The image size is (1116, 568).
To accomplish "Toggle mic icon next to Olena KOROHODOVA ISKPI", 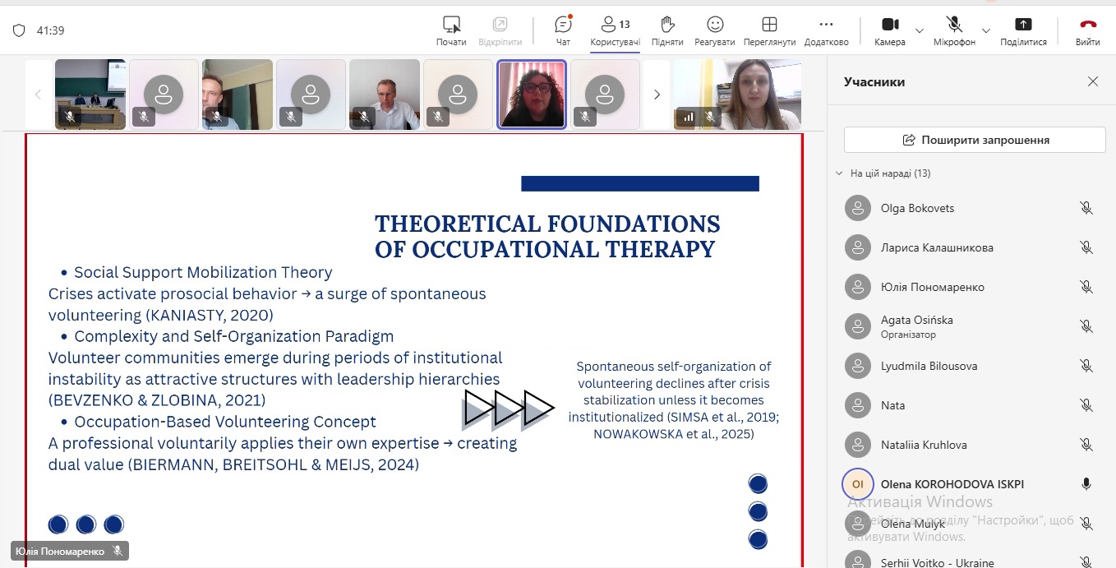I will click(1086, 484).
